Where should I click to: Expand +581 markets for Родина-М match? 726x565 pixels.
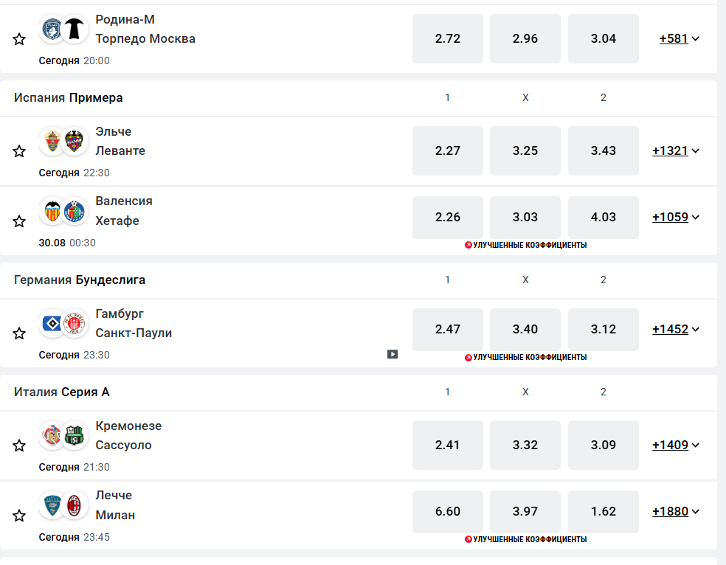pyautogui.click(x=679, y=38)
